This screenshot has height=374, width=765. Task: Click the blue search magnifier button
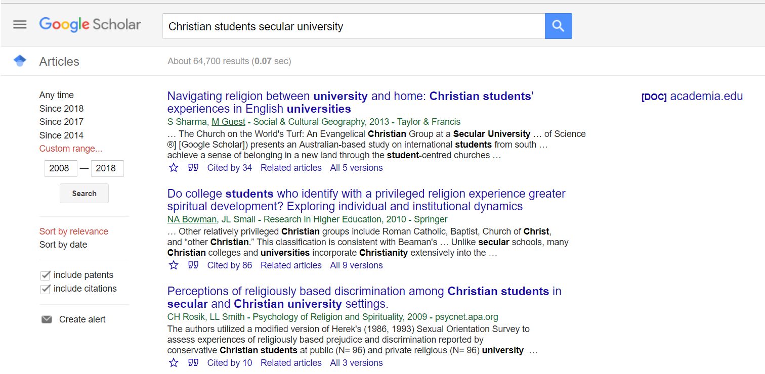pyautogui.click(x=558, y=26)
